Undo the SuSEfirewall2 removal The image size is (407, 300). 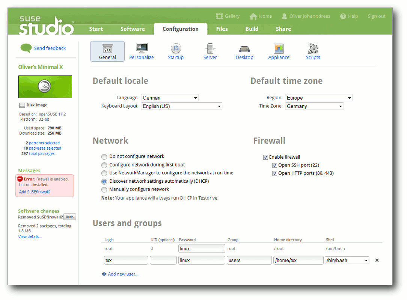click(x=69, y=217)
